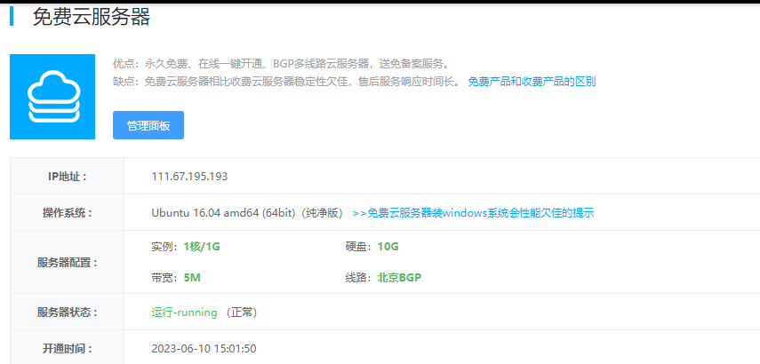The width and height of the screenshot is (760, 364).
Task: Click the IP地址 row label
Action: coord(68,177)
